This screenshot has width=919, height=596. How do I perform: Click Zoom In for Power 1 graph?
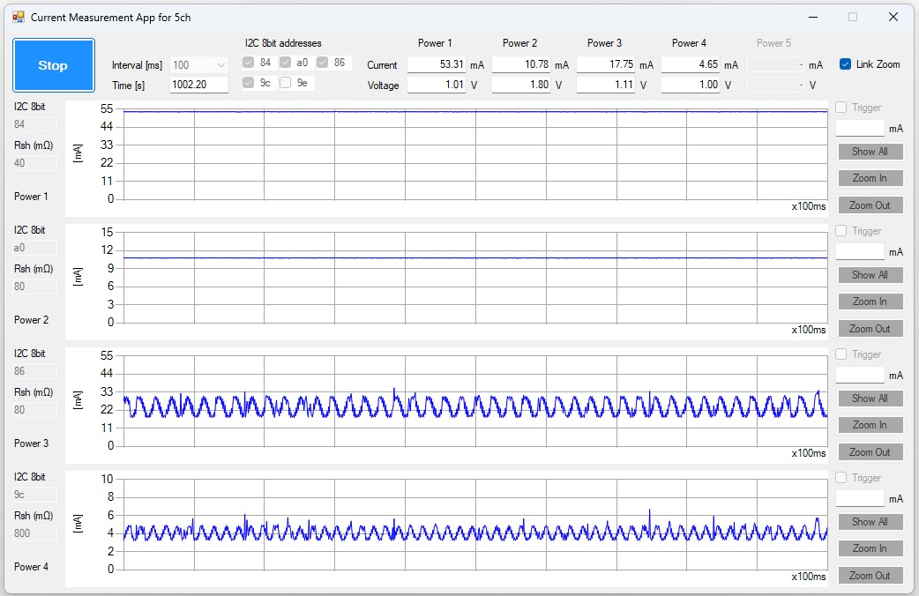[x=870, y=178]
